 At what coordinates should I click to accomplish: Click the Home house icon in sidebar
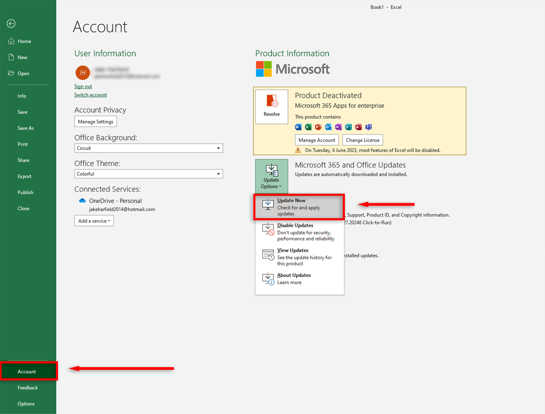pyautogui.click(x=11, y=41)
